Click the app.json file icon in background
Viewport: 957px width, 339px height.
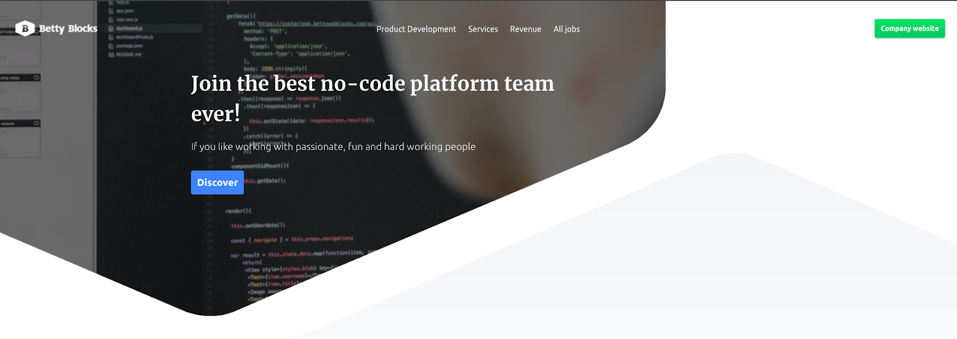pos(111,11)
